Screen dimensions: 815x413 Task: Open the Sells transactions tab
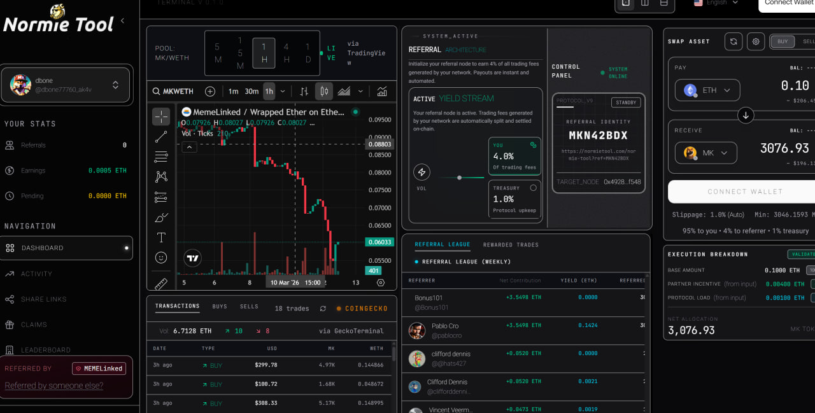(x=249, y=307)
